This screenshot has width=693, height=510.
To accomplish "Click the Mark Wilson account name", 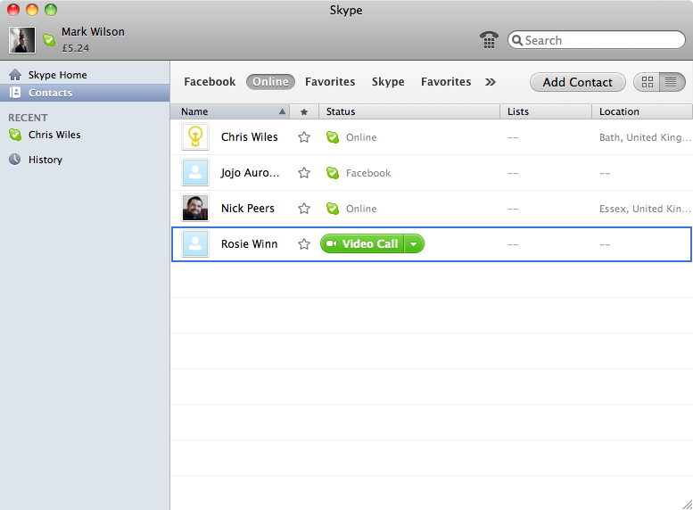I will click(x=93, y=32).
